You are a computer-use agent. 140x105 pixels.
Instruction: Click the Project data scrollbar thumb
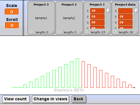click(136, 10)
